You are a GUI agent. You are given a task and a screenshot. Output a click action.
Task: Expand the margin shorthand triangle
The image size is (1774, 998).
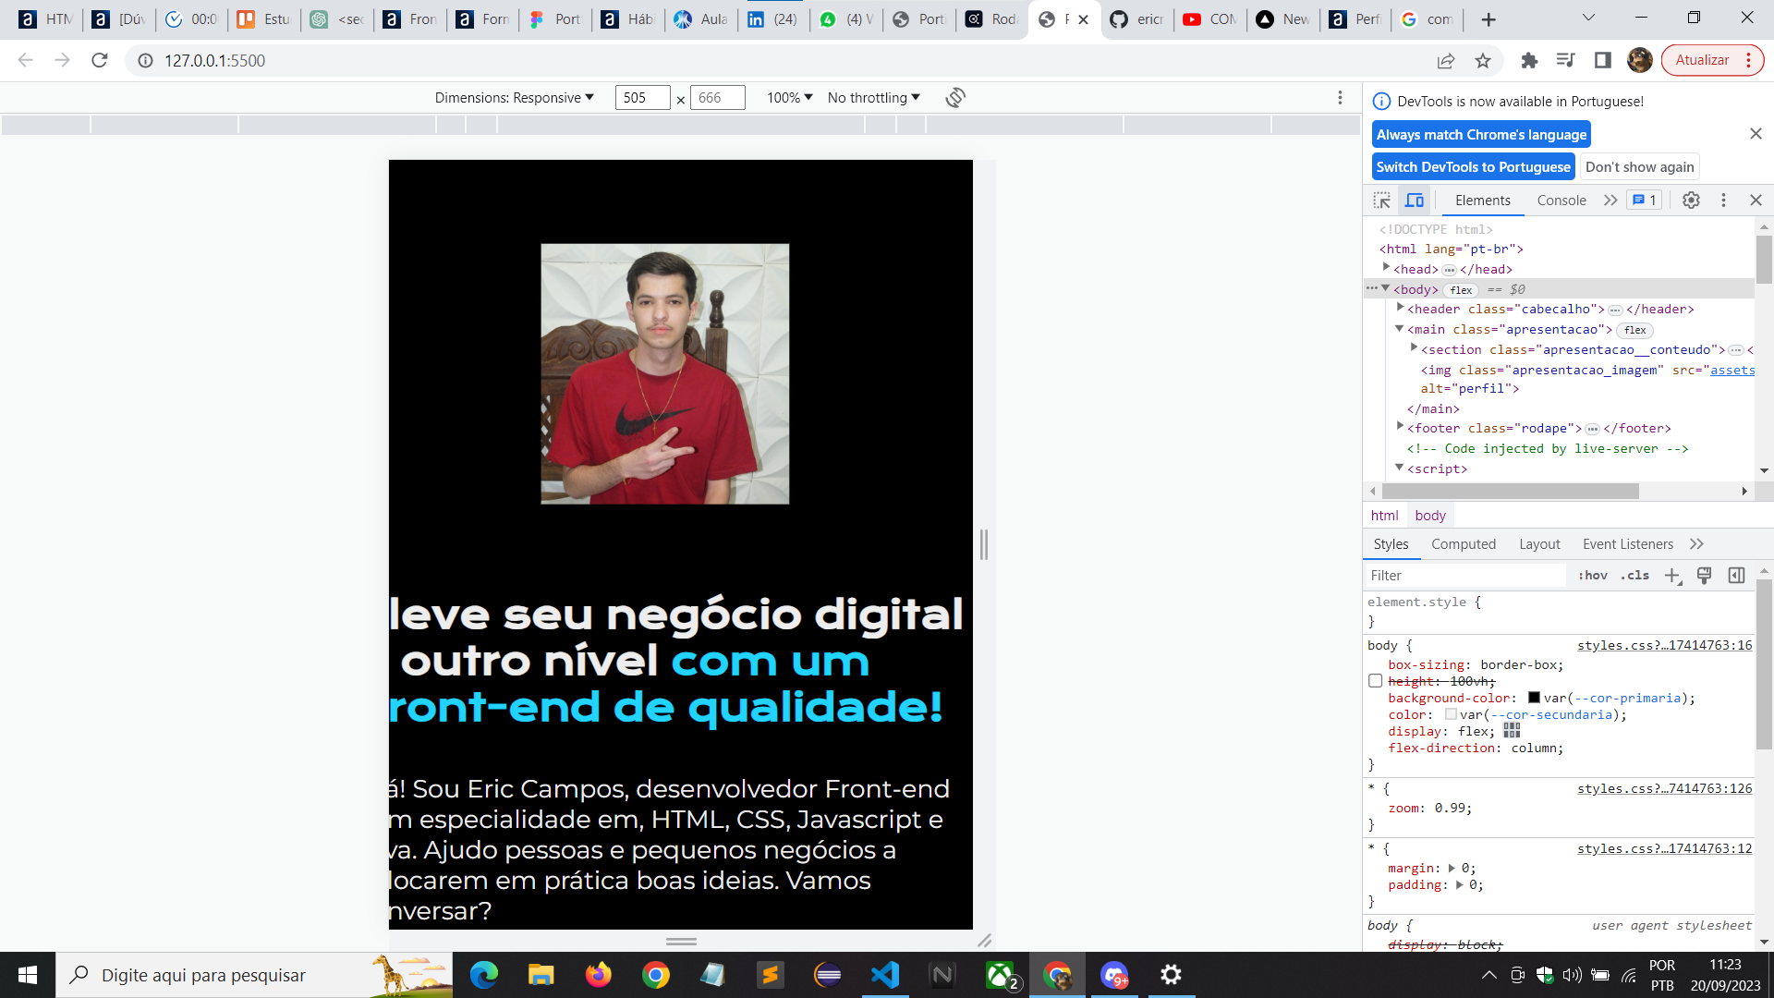click(x=1452, y=868)
